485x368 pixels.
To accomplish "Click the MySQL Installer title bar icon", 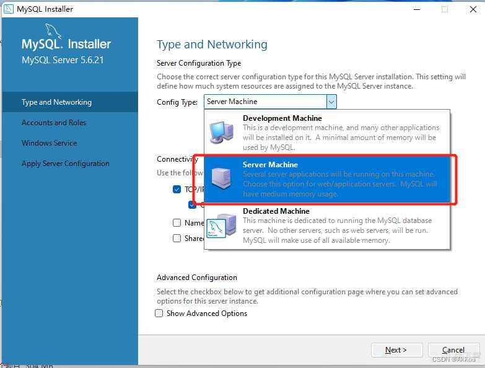I will (x=8, y=9).
